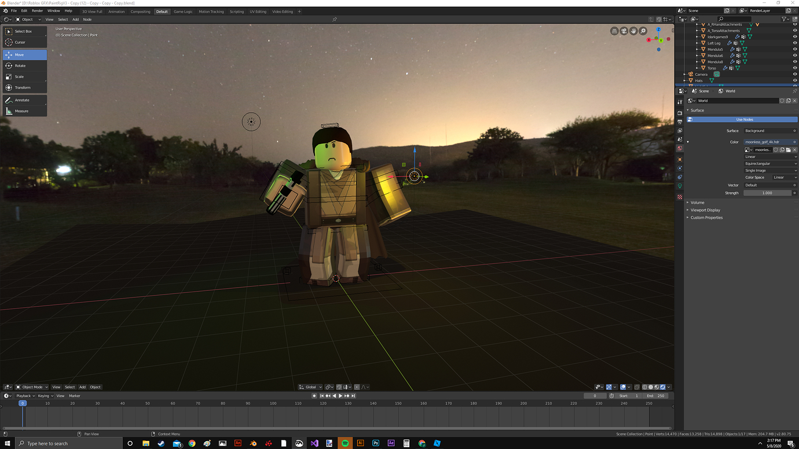Adjust the world Strength slider

(x=768, y=193)
